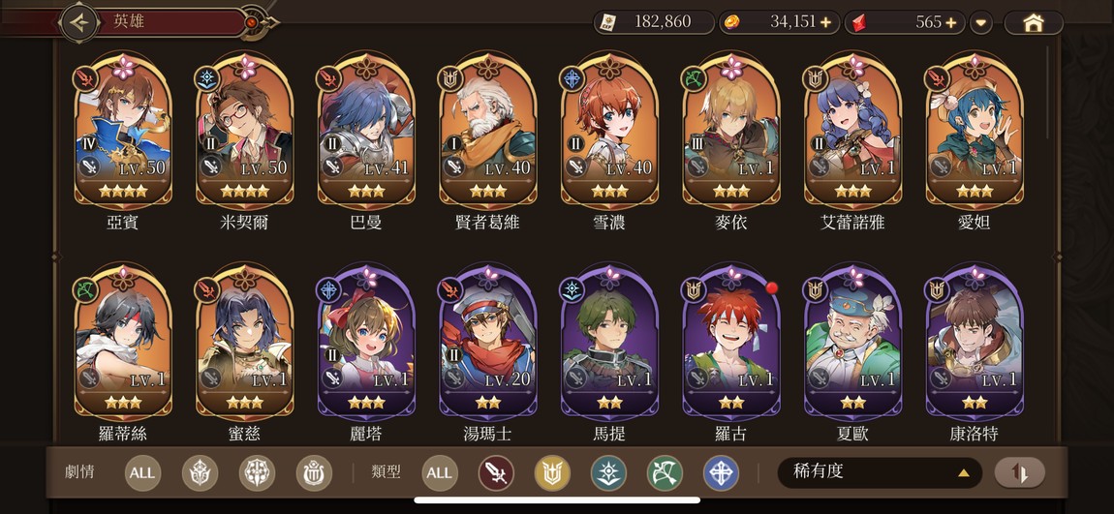Filter heroes by the sword class icon
Viewport: 1114px width, 514px height.
[496, 473]
